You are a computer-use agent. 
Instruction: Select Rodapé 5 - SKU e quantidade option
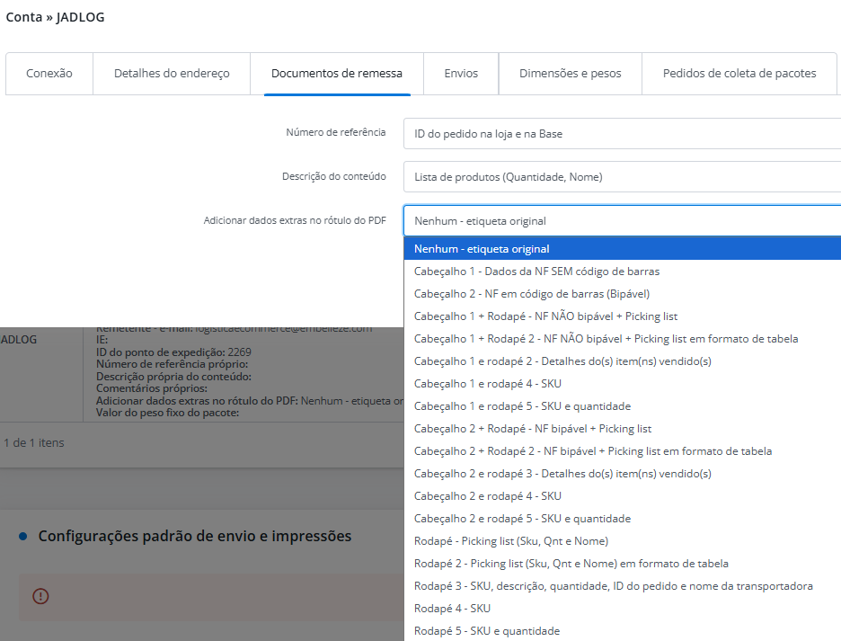point(622,631)
